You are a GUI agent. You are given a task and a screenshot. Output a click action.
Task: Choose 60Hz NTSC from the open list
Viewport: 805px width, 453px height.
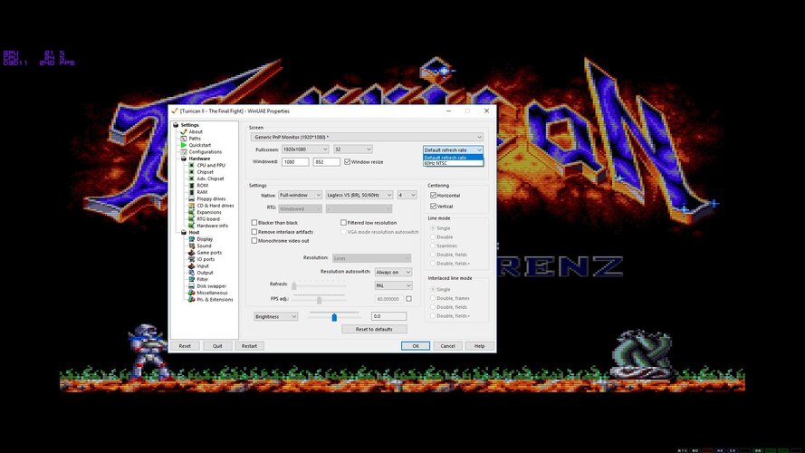(x=453, y=163)
